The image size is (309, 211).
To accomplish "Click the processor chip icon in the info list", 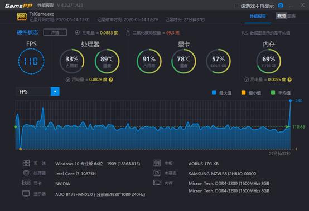I will click(x=26, y=173).
